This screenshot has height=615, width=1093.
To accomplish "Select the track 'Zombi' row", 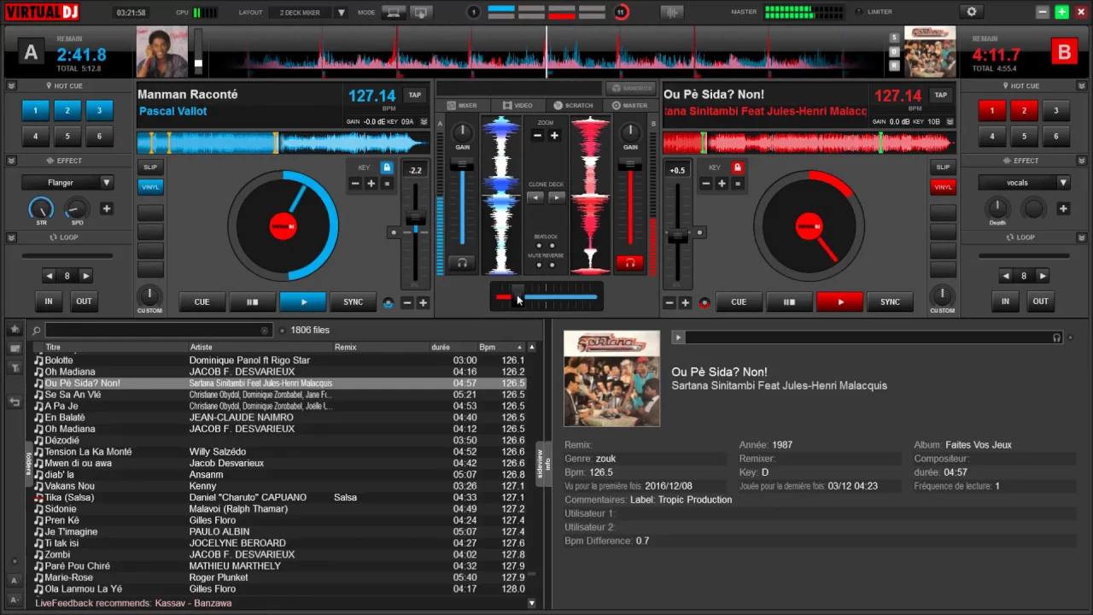I will click(x=279, y=554).
